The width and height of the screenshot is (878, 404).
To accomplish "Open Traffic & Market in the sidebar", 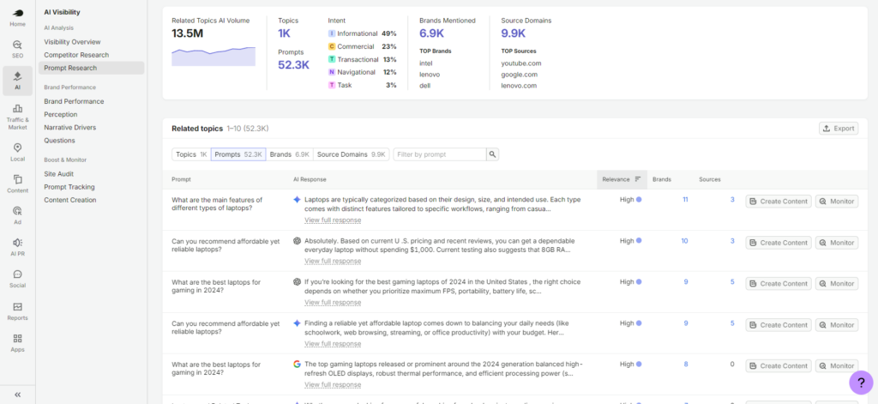I will 17,117.
